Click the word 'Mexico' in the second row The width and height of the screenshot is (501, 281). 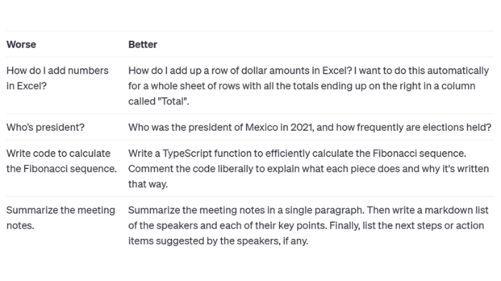pos(262,127)
